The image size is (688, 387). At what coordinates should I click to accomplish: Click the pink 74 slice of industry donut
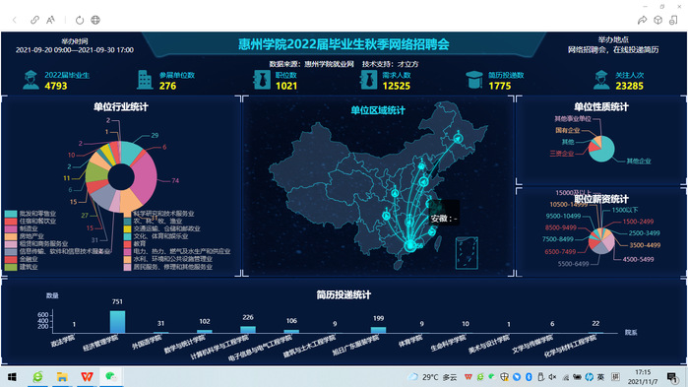coord(146,177)
